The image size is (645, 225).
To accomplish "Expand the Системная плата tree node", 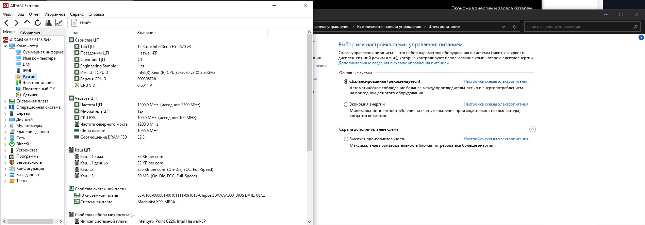I will [5, 101].
